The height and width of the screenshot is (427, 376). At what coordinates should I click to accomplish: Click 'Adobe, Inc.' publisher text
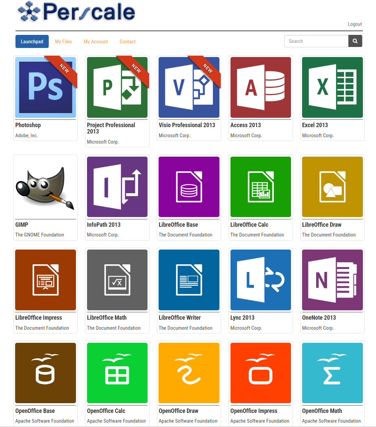click(27, 136)
